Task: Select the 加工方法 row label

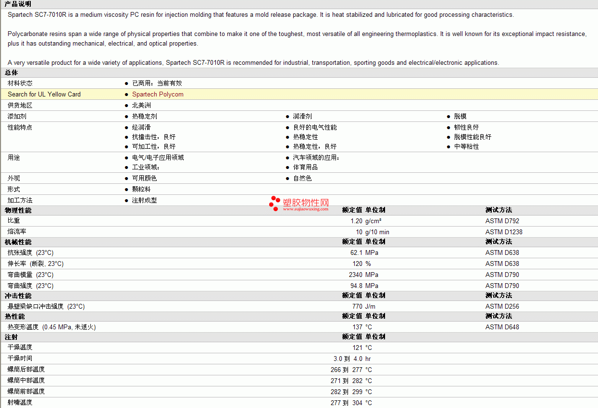Action: [x=20, y=201]
